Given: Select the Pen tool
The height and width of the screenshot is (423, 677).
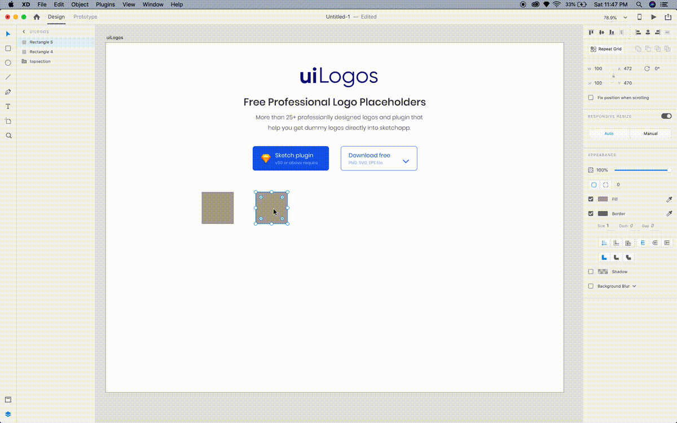Looking at the screenshot, I should [x=7, y=91].
